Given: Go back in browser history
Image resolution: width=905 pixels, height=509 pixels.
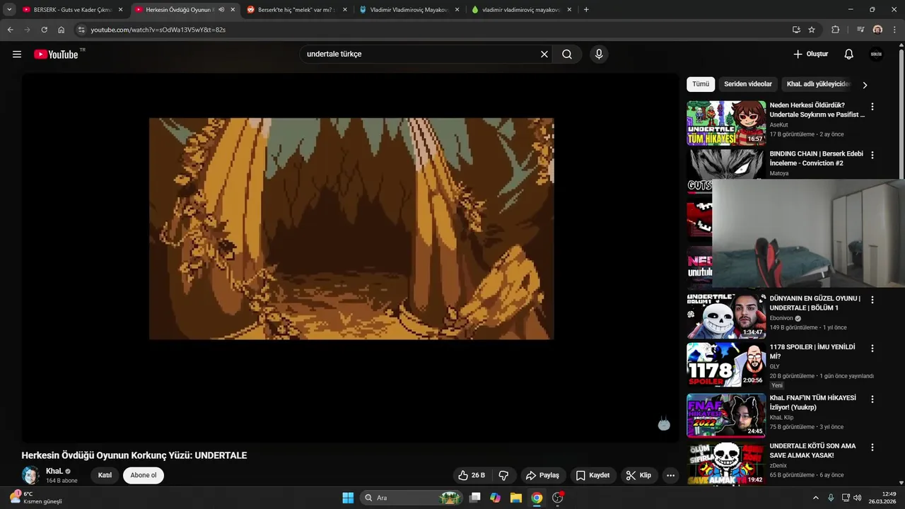Looking at the screenshot, I should tap(10, 30).
